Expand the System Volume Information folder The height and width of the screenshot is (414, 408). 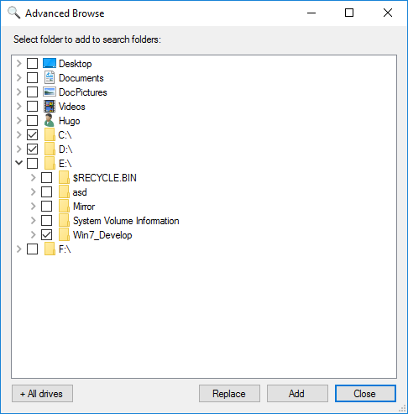(33, 220)
